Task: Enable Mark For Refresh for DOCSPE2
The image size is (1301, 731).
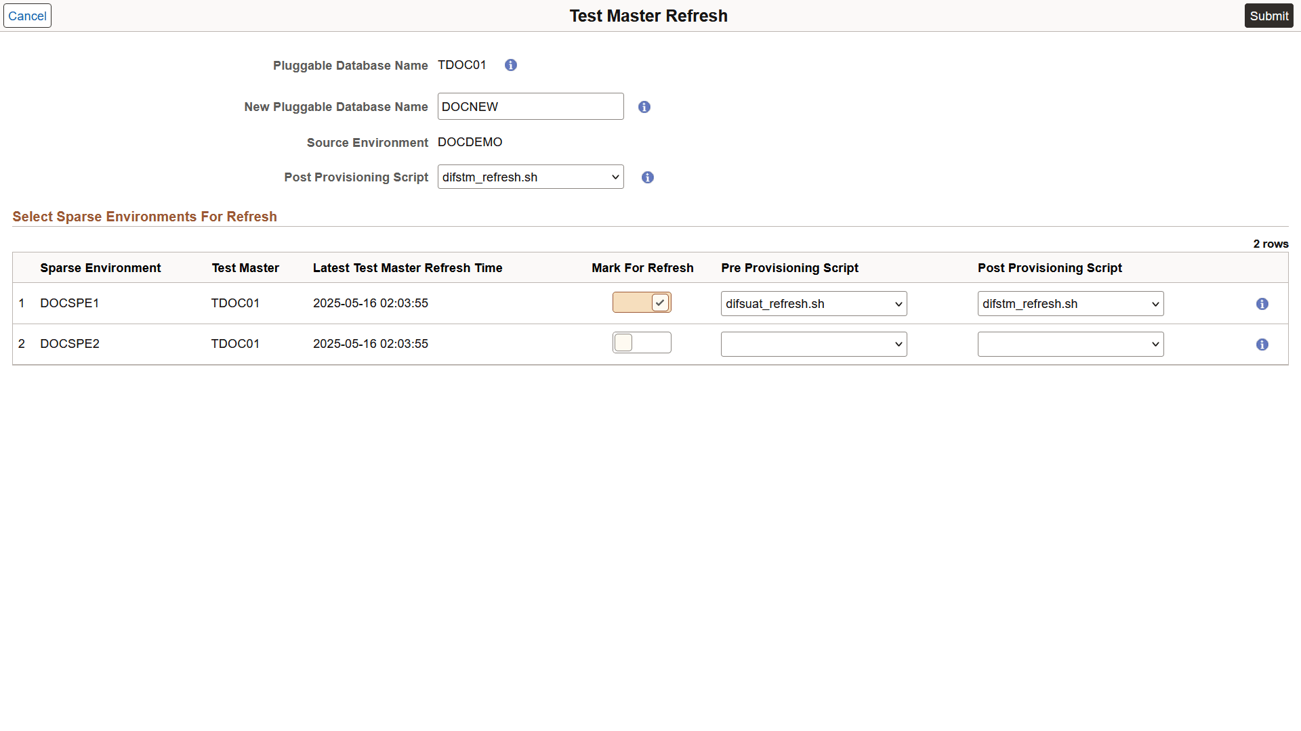Action: click(x=641, y=342)
